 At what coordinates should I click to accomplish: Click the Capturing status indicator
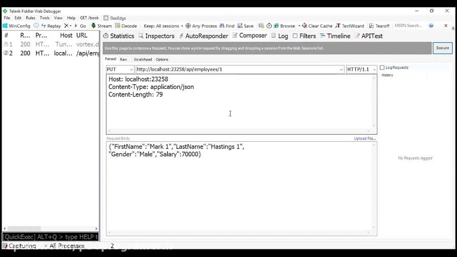pyautogui.click(x=19, y=246)
